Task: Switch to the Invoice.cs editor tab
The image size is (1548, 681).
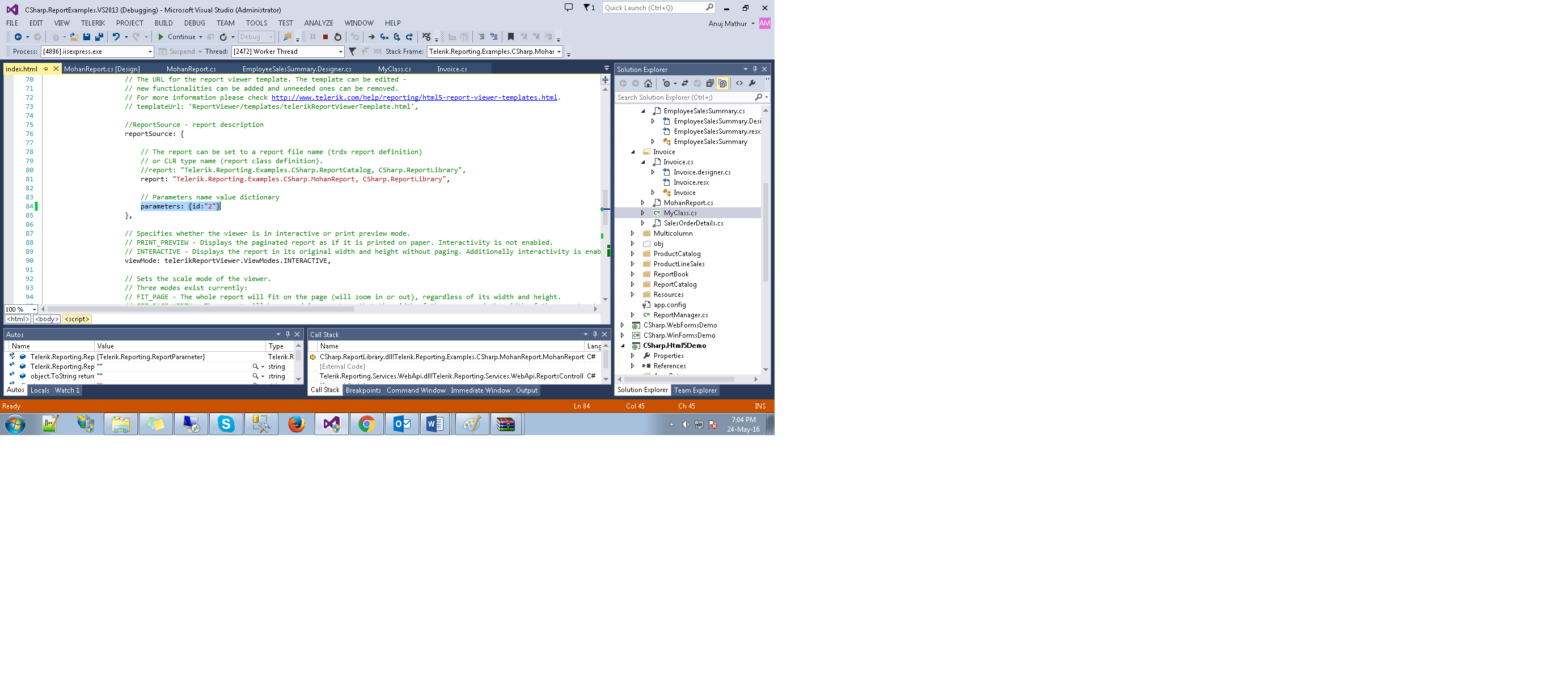Action: pos(452,69)
